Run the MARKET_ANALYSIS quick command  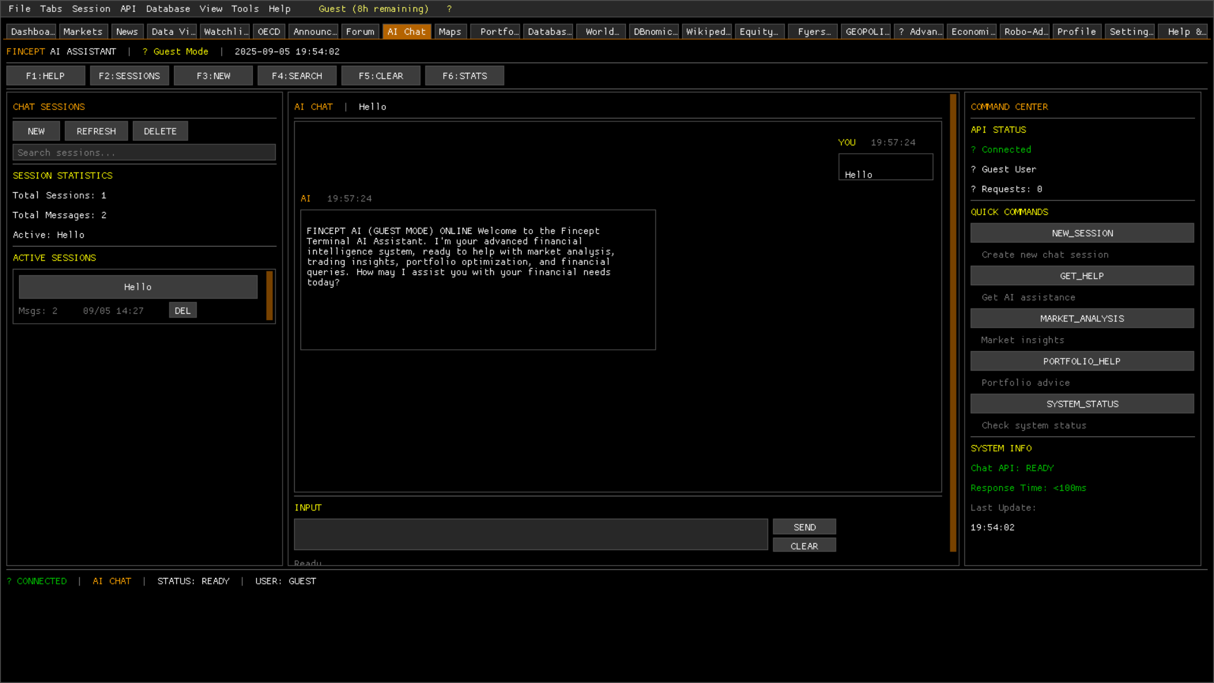tap(1082, 319)
